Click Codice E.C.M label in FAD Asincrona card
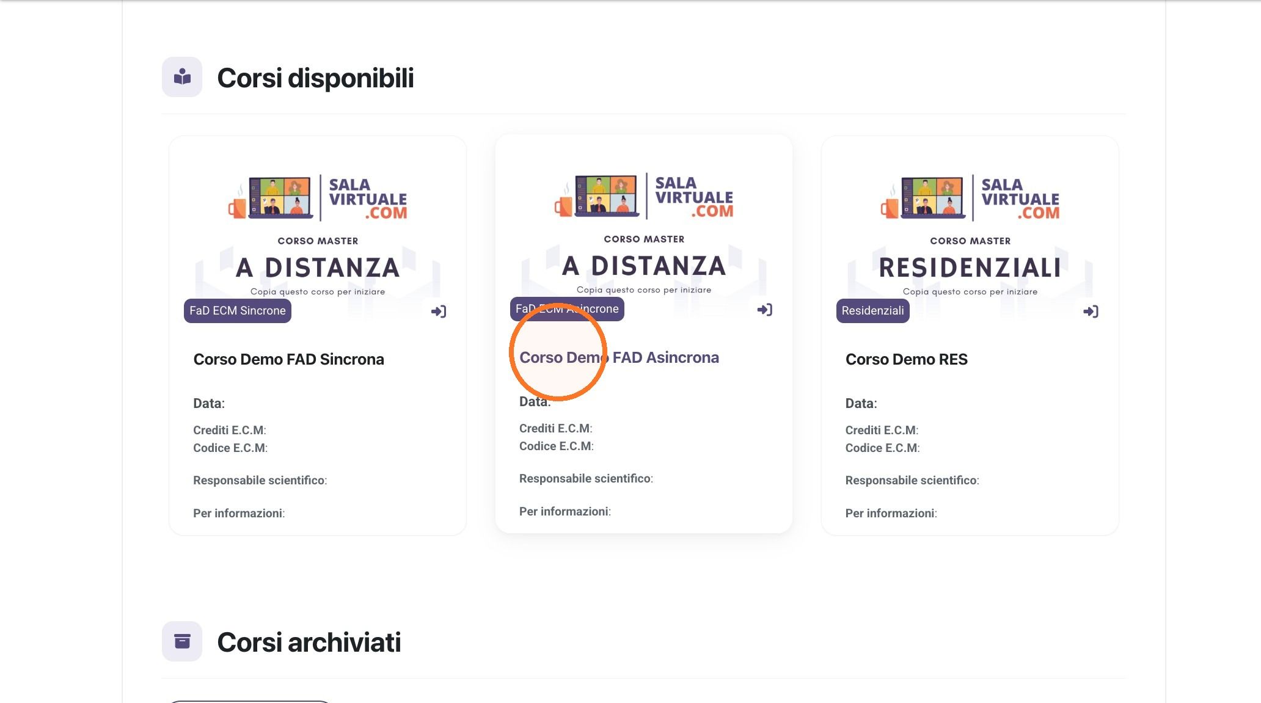The image size is (1261, 703). (x=557, y=446)
